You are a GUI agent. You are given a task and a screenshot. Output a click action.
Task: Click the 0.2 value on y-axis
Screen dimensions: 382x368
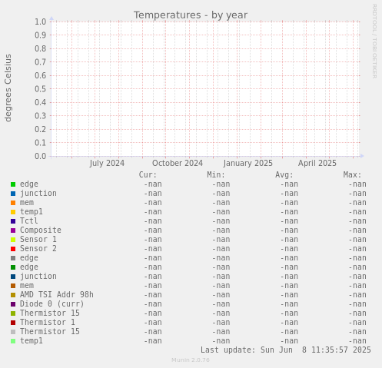pos(40,129)
